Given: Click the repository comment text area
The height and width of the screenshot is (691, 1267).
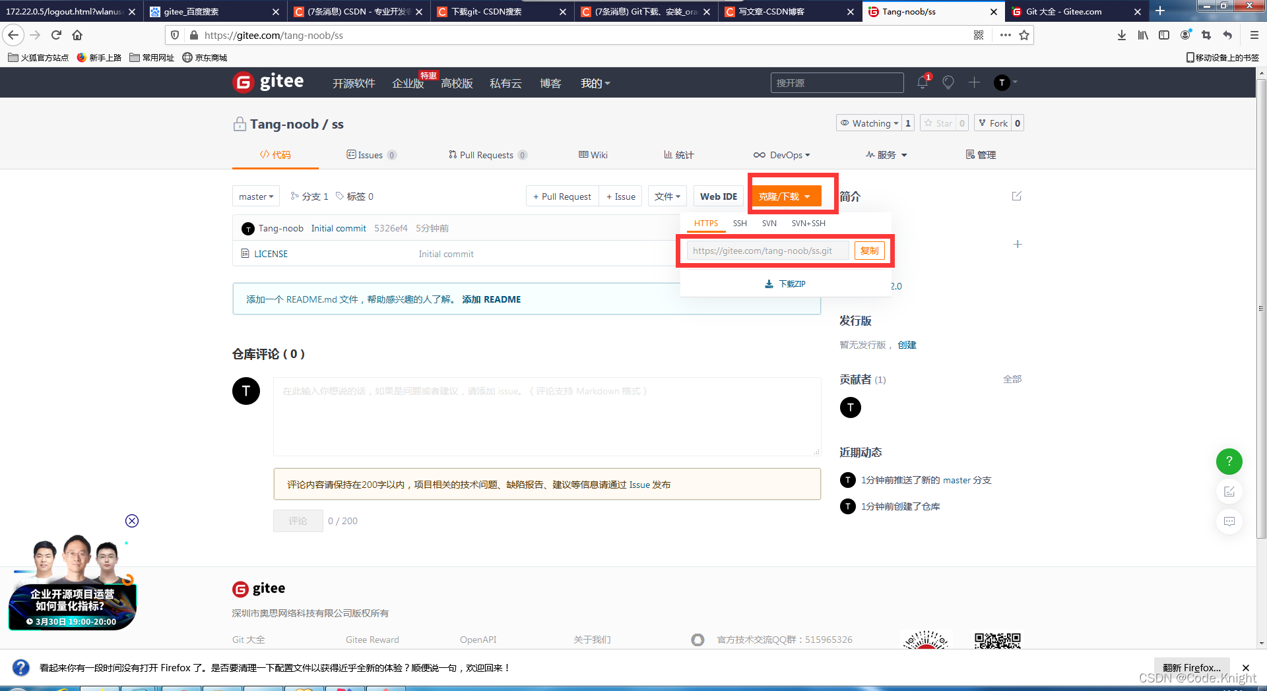Looking at the screenshot, I should point(547,417).
